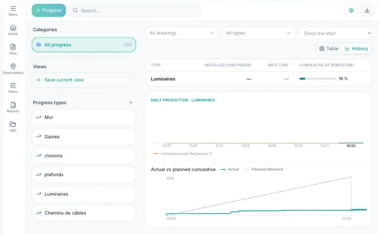Open the Since the start period dropdown
Screen dimensions: 379x234
(x=335, y=33)
